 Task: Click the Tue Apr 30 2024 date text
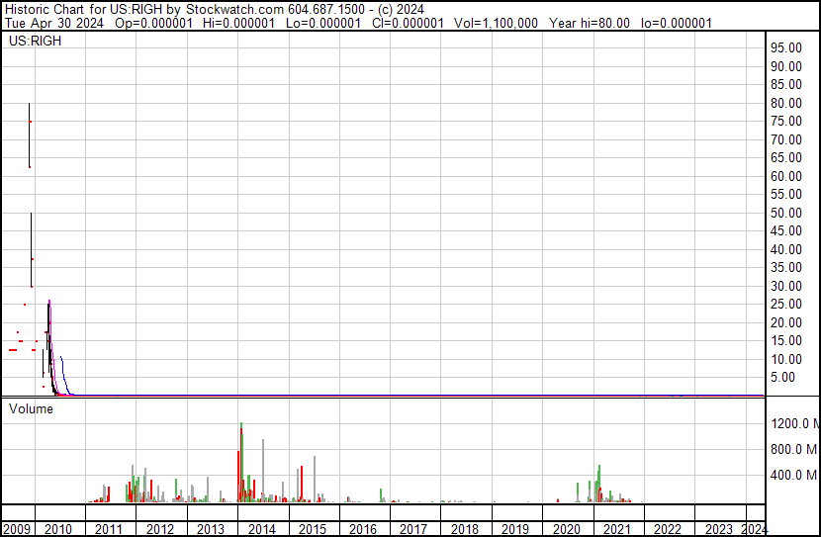point(54,23)
